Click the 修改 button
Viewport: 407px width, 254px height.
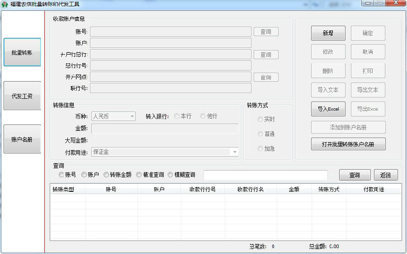328,52
